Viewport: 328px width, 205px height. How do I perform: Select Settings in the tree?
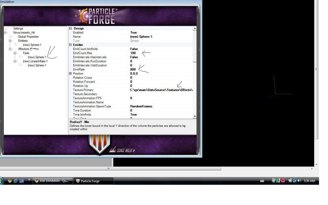tap(18, 29)
